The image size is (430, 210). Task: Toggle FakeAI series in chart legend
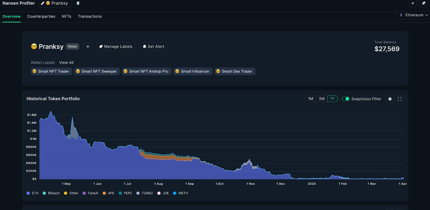coord(90,193)
